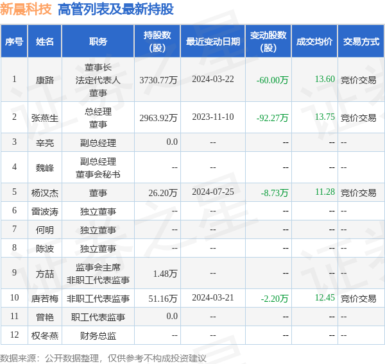The height and width of the screenshot is (364, 385).
Task: Click change value -2.20万
Action: (x=275, y=299)
